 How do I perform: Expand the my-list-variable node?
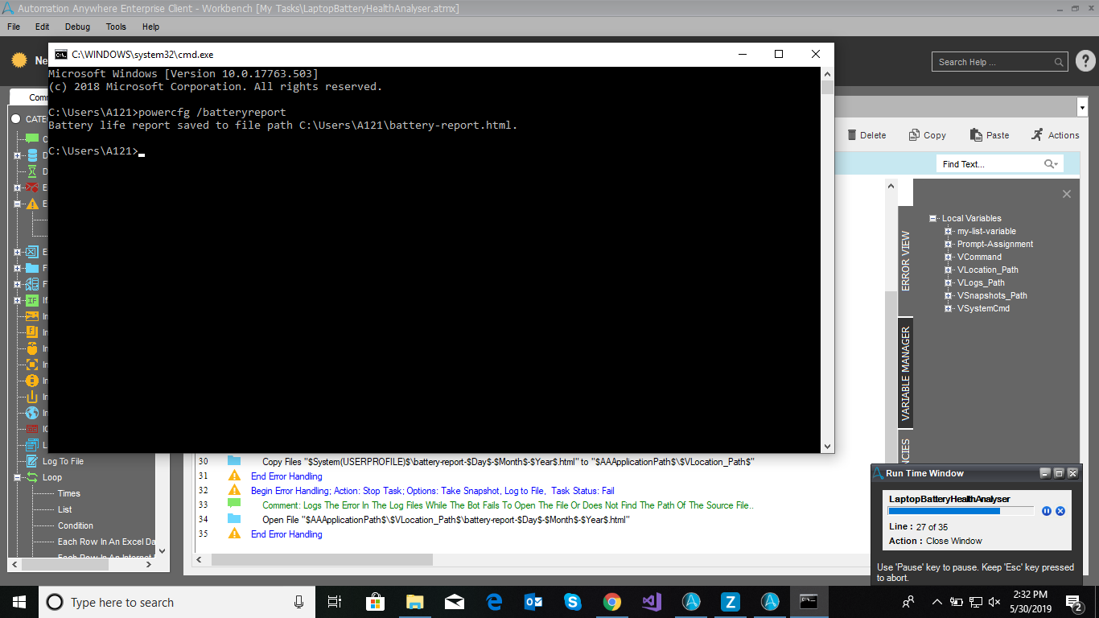pyautogui.click(x=949, y=231)
